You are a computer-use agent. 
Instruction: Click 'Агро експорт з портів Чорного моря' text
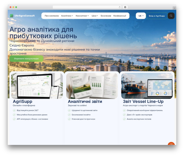click(x=143, y=105)
